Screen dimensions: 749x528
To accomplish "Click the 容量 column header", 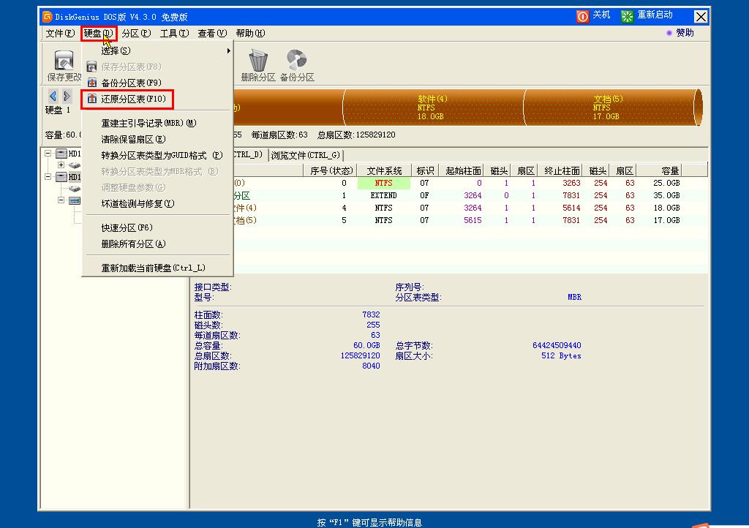I will pyautogui.click(x=659, y=170).
